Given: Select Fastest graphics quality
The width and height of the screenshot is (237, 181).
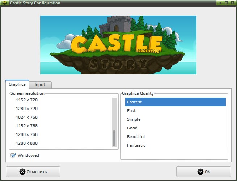Looking at the screenshot, I should click(x=175, y=102).
